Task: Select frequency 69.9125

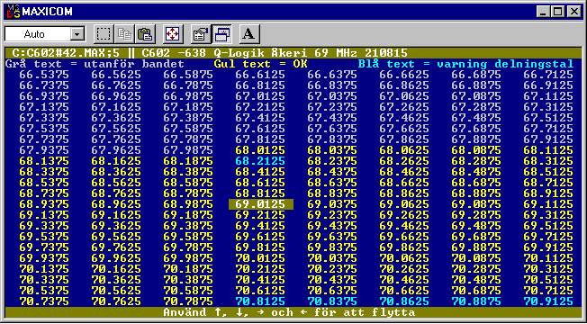Action: [x=548, y=247]
